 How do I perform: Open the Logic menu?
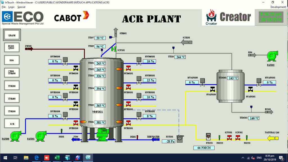point(12,7)
